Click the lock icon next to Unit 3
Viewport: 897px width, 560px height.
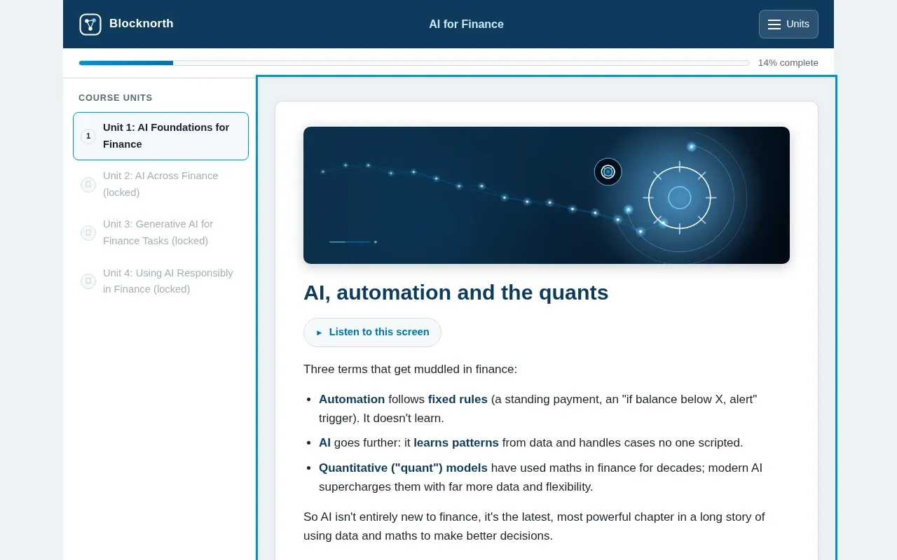(88, 232)
